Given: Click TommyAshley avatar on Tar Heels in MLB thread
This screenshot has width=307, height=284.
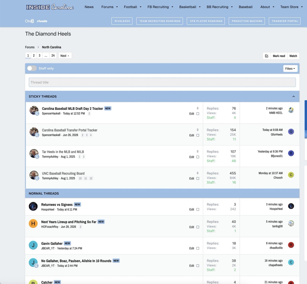Looking at the screenshot, I should (34, 153).
